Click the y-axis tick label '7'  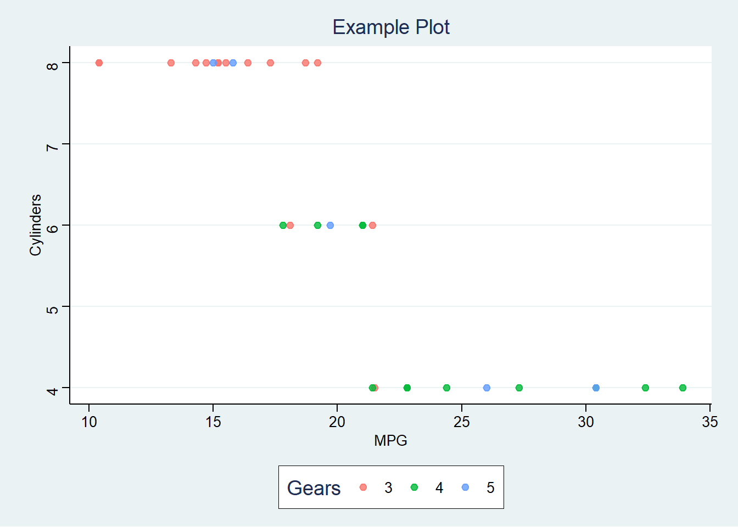click(52, 147)
